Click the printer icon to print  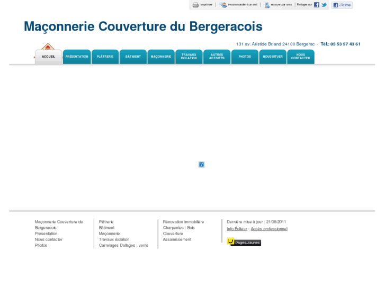[195, 5]
